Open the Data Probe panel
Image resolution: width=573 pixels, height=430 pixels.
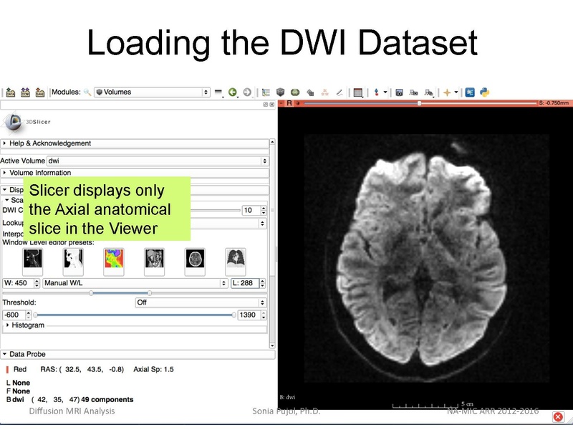pos(32,353)
